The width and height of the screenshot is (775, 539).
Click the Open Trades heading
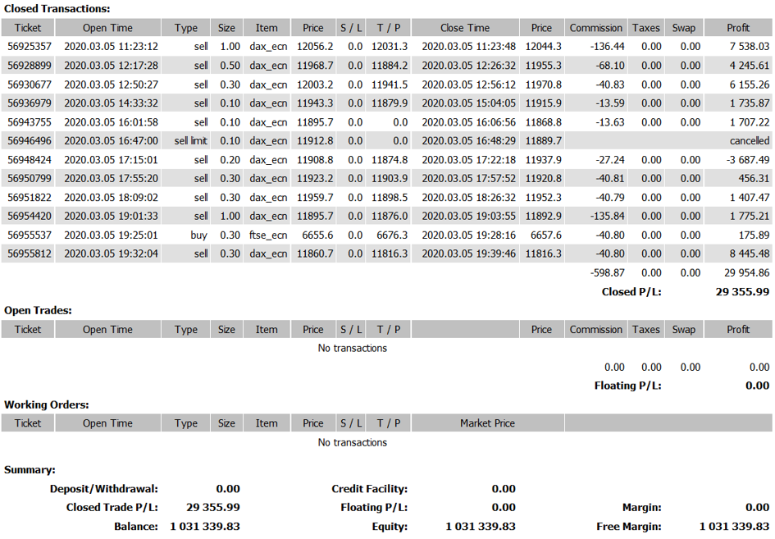click(38, 310)
